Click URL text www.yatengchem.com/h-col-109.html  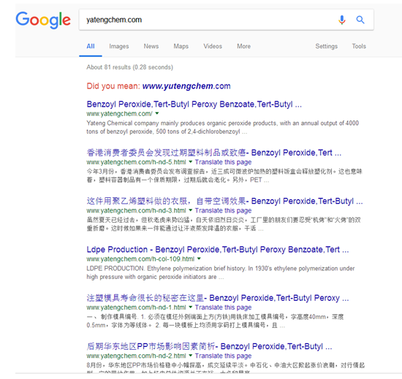(x=140, y=259)
